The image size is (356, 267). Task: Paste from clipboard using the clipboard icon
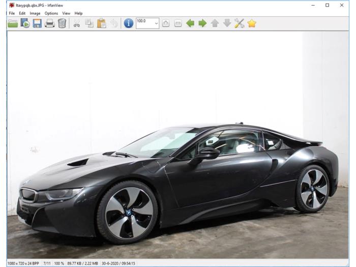point(102,23)
